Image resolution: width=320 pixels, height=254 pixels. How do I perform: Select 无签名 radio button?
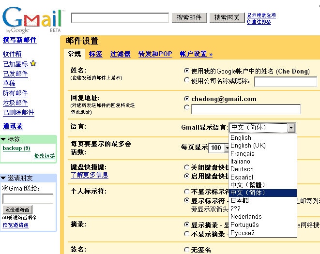pyautogui.click(x=187, y=250)
